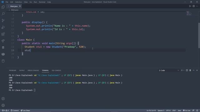Open the Extensions view
Screen dimensions: 200x112
[3, 34]
